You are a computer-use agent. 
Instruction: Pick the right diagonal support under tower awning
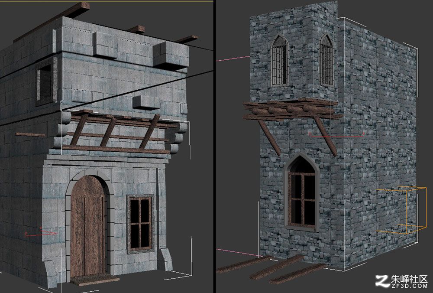pos(326,137)
